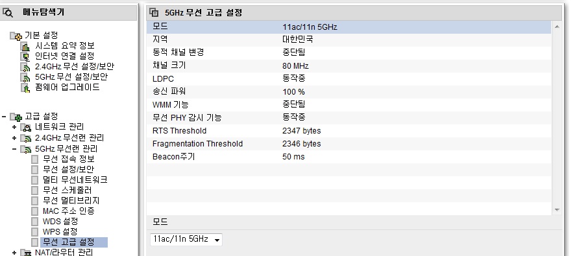Click the settings list scroll down arrow
This screenshot has width=577, height=256.
pos(557,210)
